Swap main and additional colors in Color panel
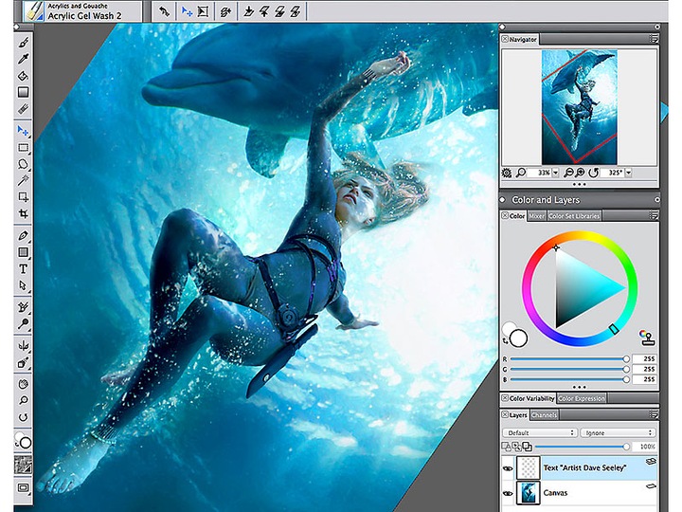The width and height of the screenshot is (682, 512). (x=505, y=341)
